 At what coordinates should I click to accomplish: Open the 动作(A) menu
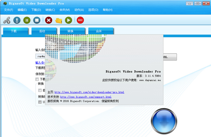tap(79, 10)
